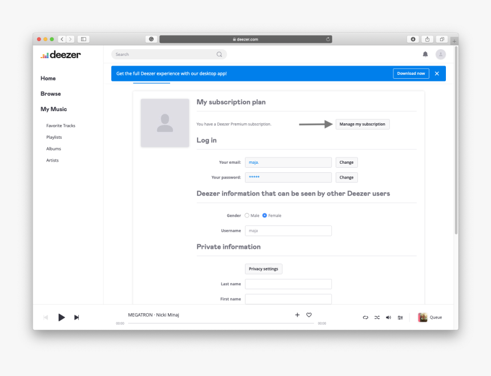Go to Favorite Tracks in sidebar
This screenshot has height=376, width=491.
pyautogui.click(x=61, y=126)
